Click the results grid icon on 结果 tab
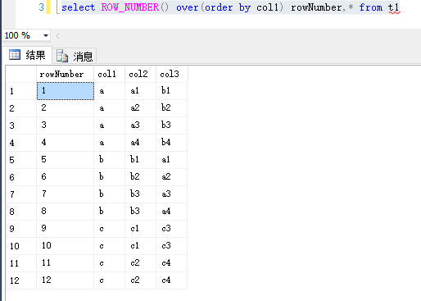 coord(15,55)
